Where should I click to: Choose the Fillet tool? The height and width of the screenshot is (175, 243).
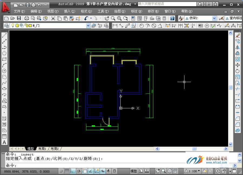pos(238,124)
